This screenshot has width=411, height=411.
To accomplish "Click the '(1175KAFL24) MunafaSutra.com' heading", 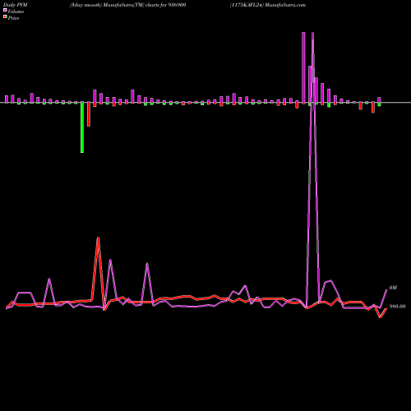I will tap(268, 5).
